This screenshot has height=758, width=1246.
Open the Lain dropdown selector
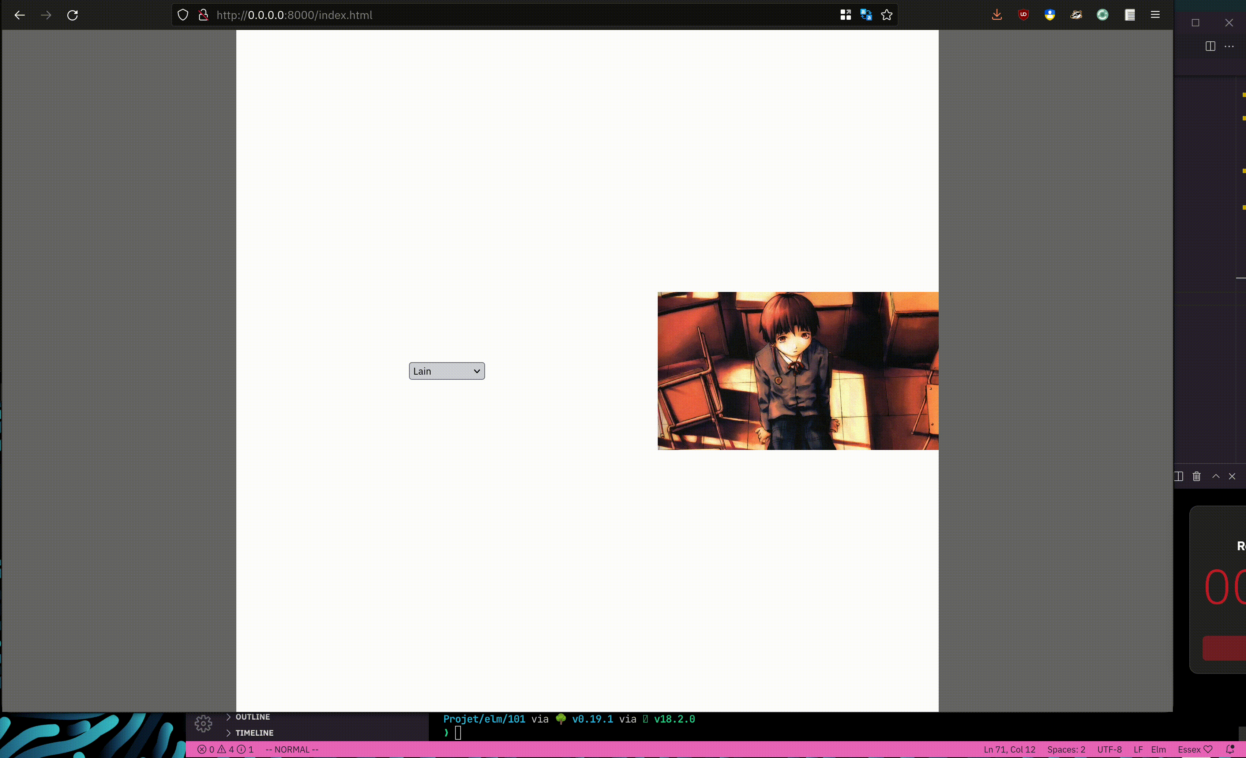click(x=447, y=371)
